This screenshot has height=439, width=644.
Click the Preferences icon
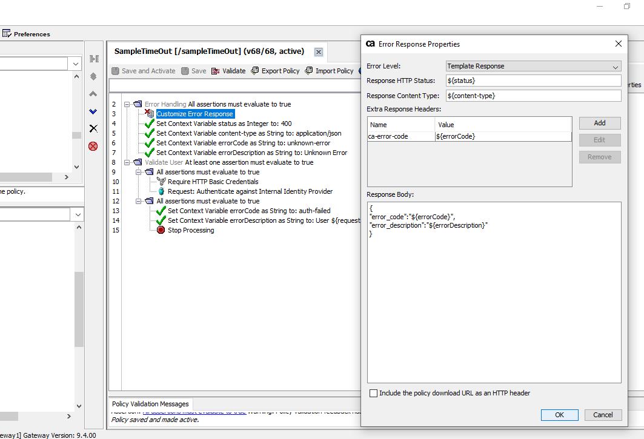coord(7,34)
